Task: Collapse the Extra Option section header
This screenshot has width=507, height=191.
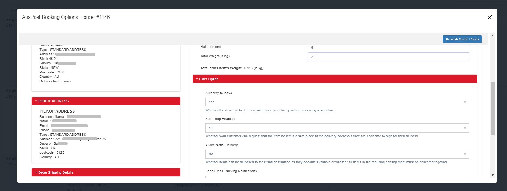Action: click(x=335, y=79)
